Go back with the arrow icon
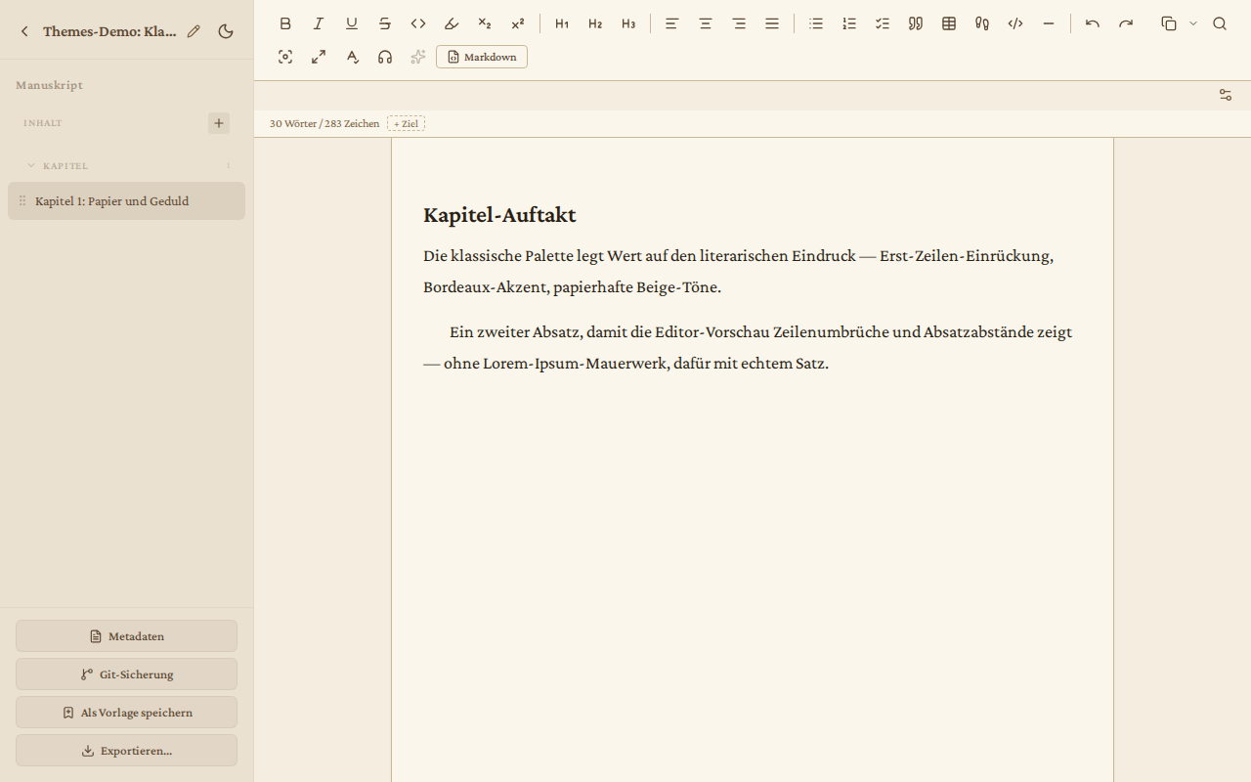1251x782 pixels. 24,31
